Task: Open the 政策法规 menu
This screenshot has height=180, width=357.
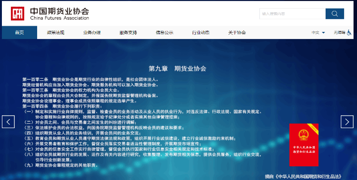Action: [x=56, y=32]
